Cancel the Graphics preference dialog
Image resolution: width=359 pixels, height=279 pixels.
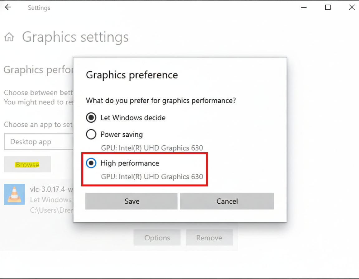[x=227, y=201]
